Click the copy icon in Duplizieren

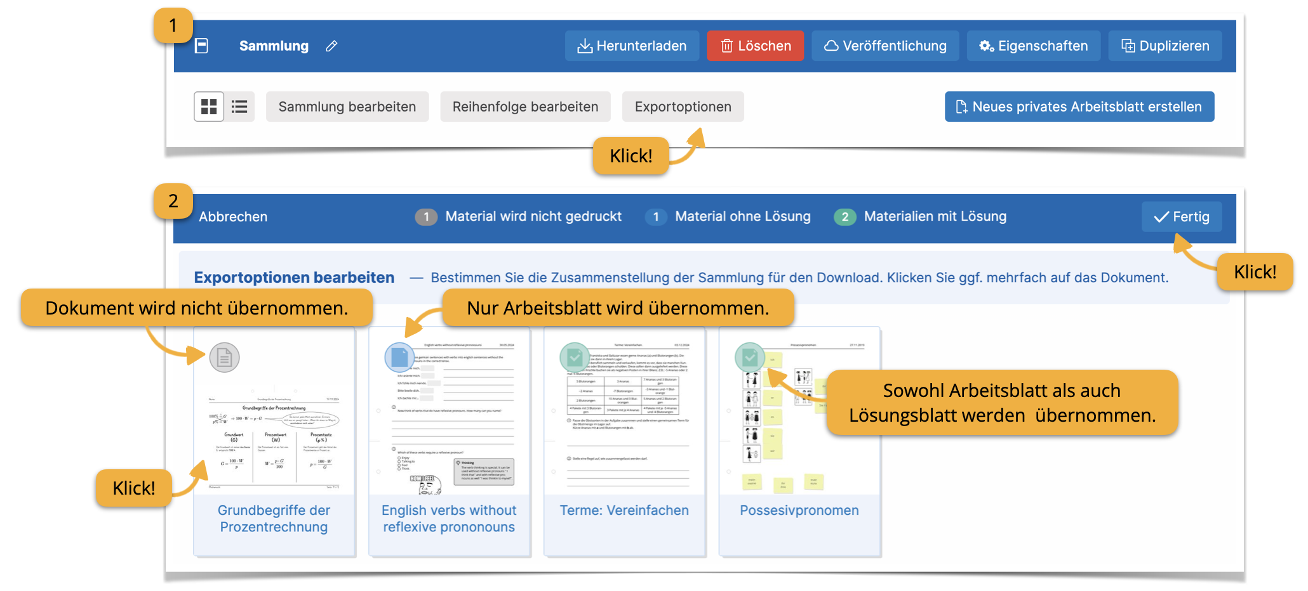click(1128, 46)
